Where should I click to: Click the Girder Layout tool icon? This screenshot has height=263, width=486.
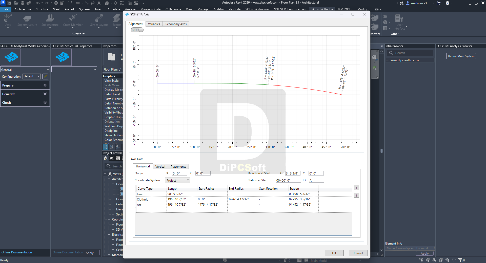coord(99,18)
